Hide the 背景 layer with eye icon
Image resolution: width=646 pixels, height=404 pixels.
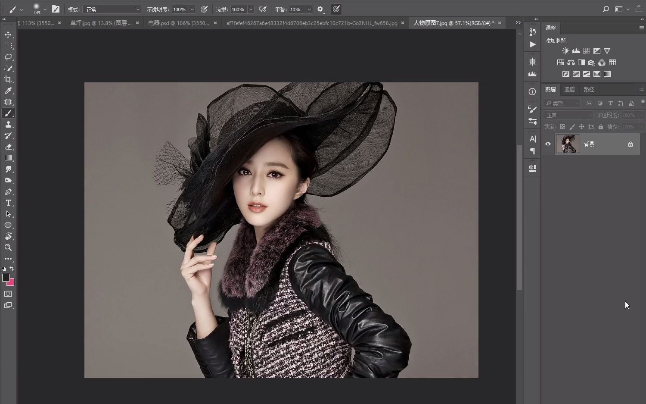[x=548, y=144]
